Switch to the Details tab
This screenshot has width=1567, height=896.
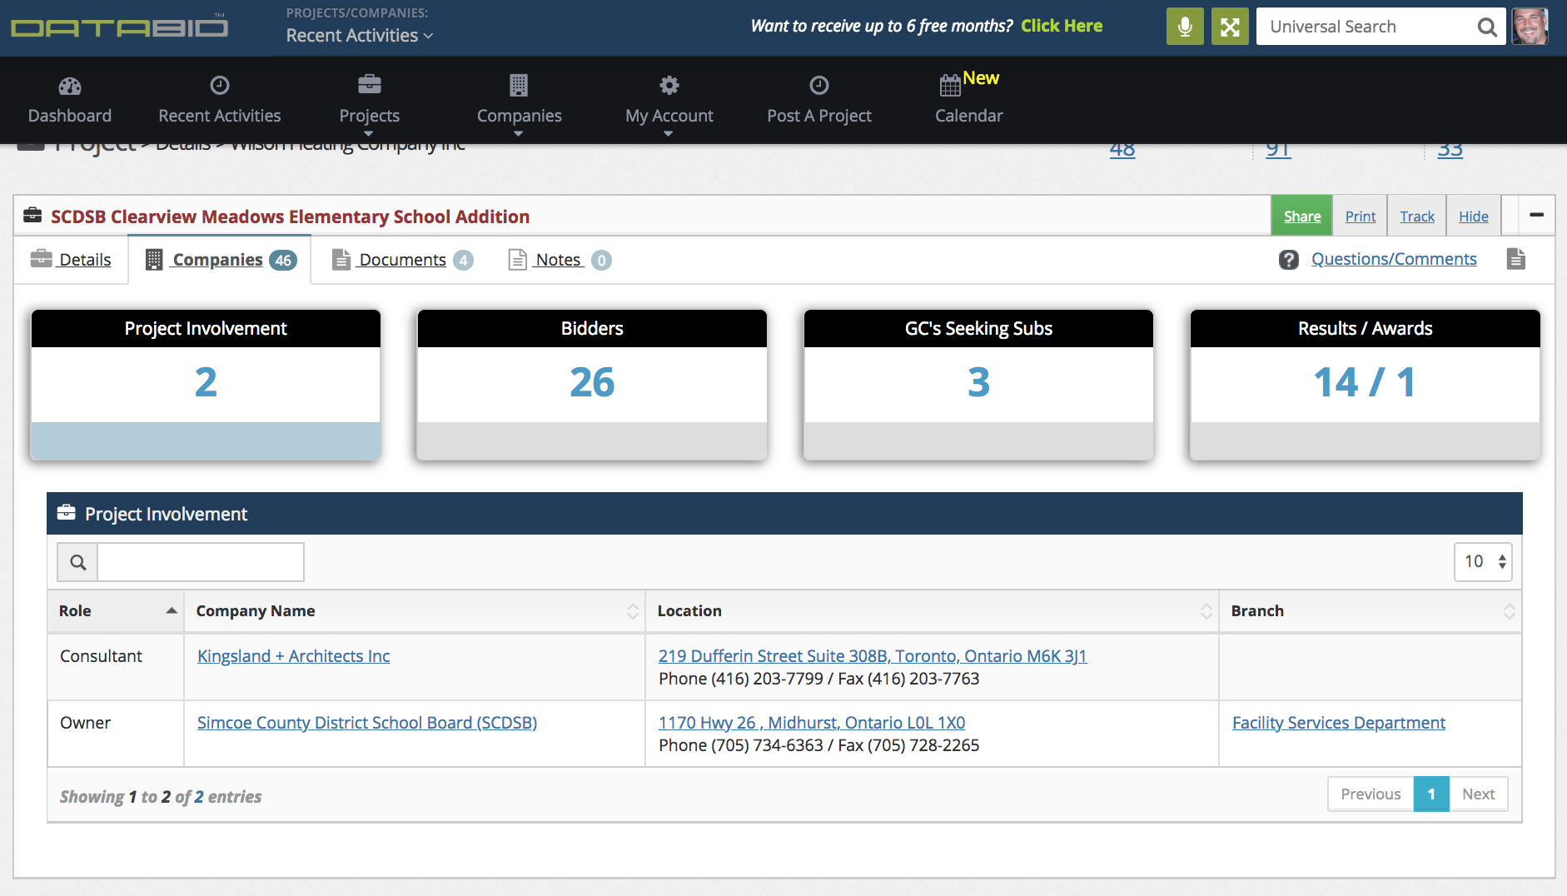coord(71,260)
